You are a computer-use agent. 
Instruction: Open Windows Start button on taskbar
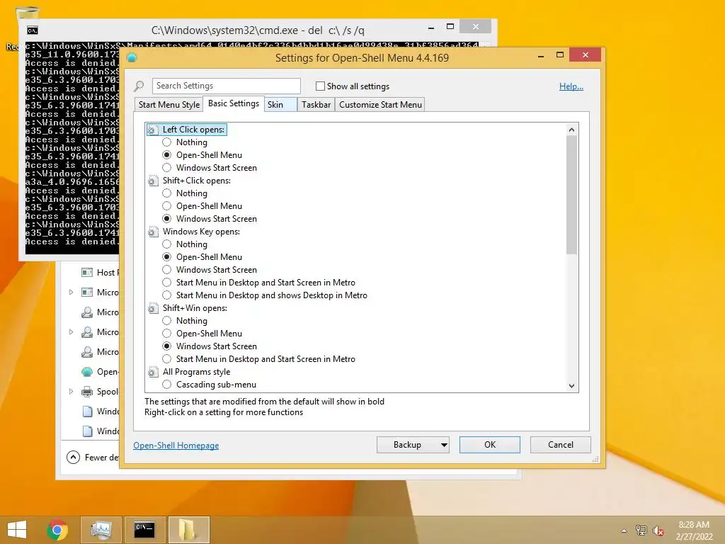coord(17,530)
